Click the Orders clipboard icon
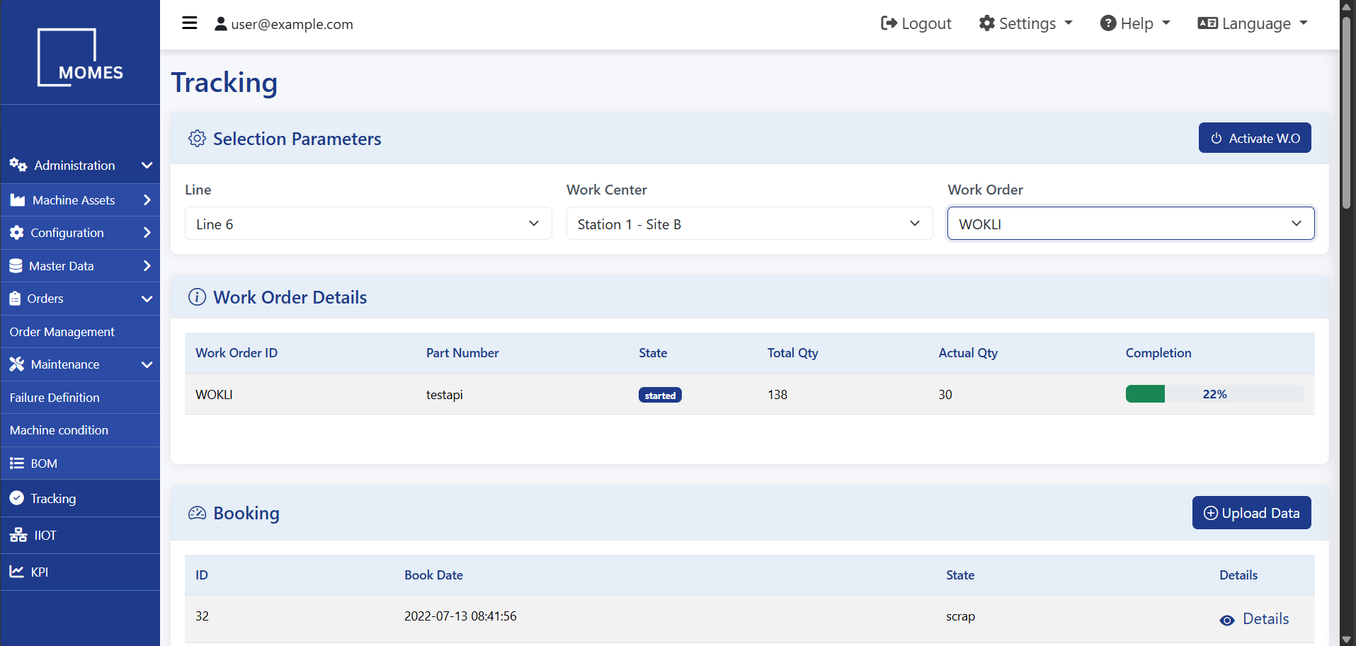1356x646 pixels. [x=15, y=299]
